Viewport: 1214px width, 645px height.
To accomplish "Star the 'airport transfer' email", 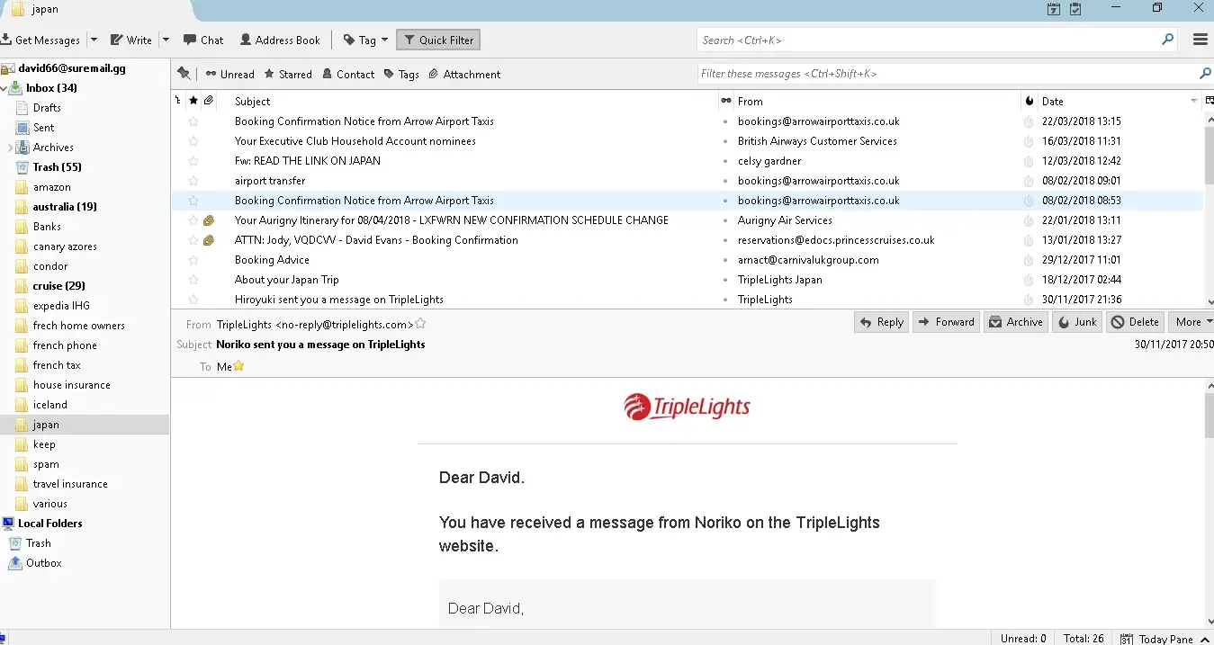I will 193,181.
